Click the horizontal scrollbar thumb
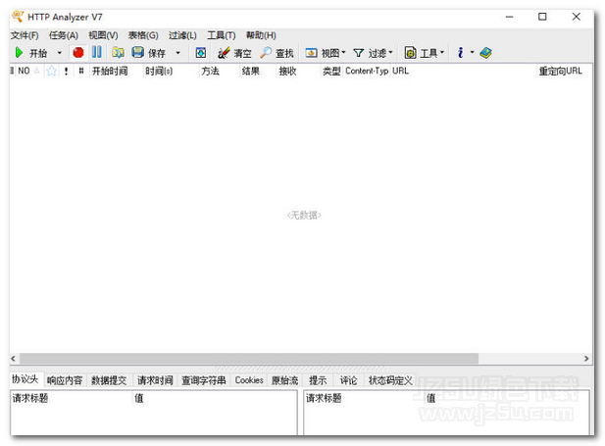This screenshot has height=446, width=605. 249,359
